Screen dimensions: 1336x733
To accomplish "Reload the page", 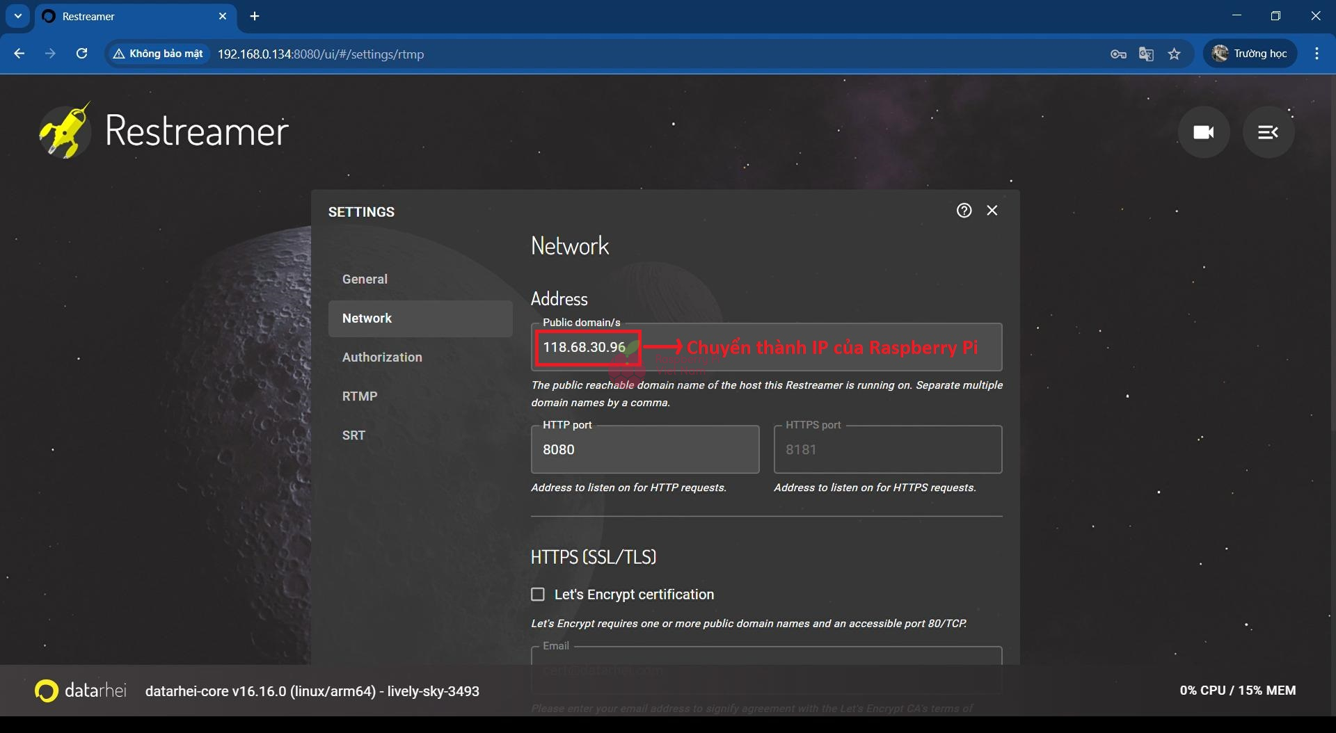I will [81, 54].
